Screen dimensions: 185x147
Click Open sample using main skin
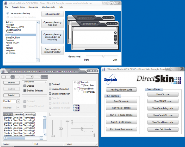click(x=52, y=24)
